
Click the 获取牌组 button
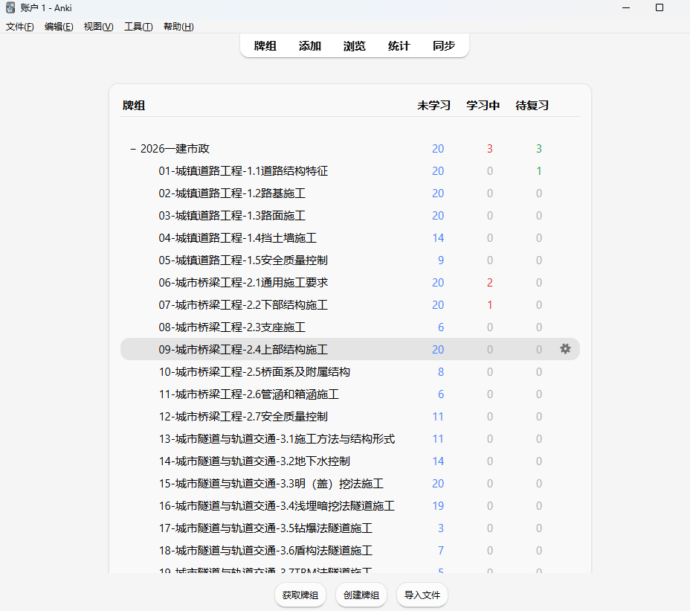pyautogui.click(x=300, y=595)
